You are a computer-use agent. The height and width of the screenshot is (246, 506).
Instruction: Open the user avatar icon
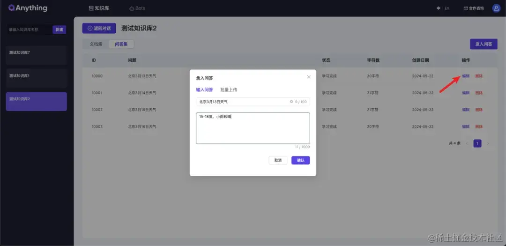[496, 8]
